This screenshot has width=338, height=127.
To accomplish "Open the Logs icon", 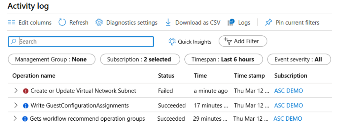I will click(231, 22).
